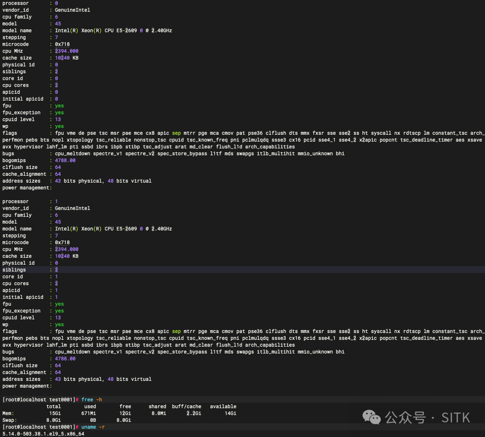Click 'E5-2609' model name in processor 1 block

tap(127, 229)
